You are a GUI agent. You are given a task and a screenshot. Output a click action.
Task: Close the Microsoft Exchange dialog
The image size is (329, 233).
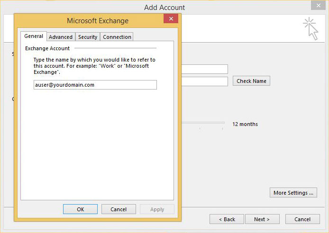pyautogui.click(x=171, y=18)
